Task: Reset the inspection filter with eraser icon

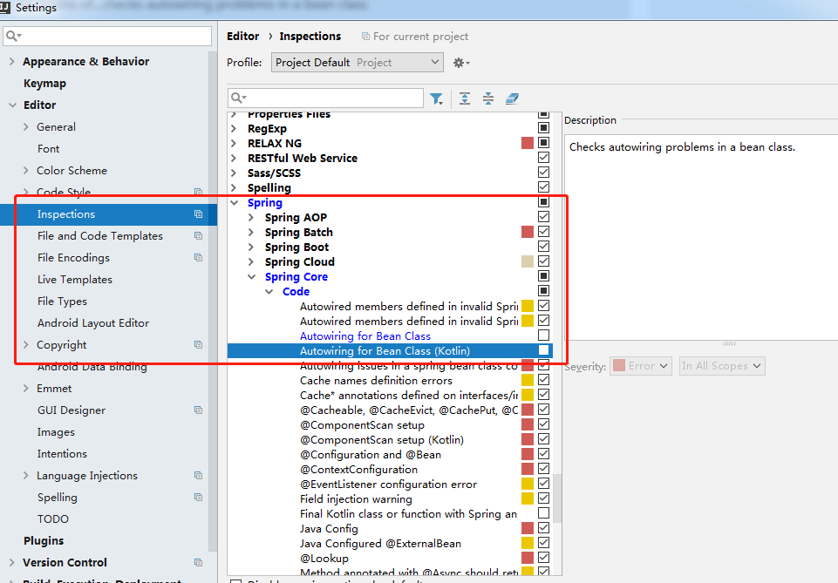Action: pos(512,98)
